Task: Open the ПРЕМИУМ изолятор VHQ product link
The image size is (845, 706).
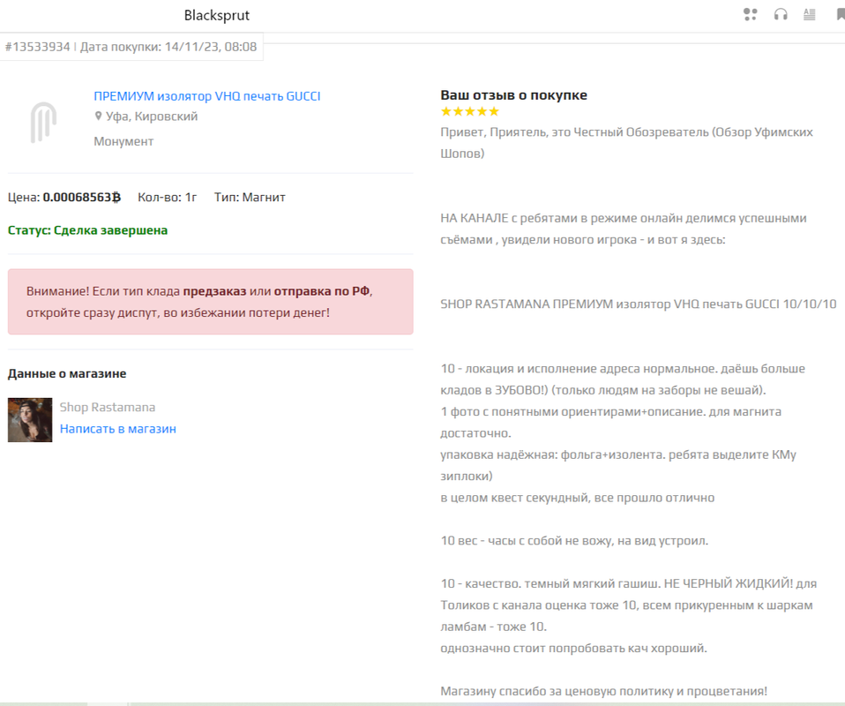Action: (207, 96)
